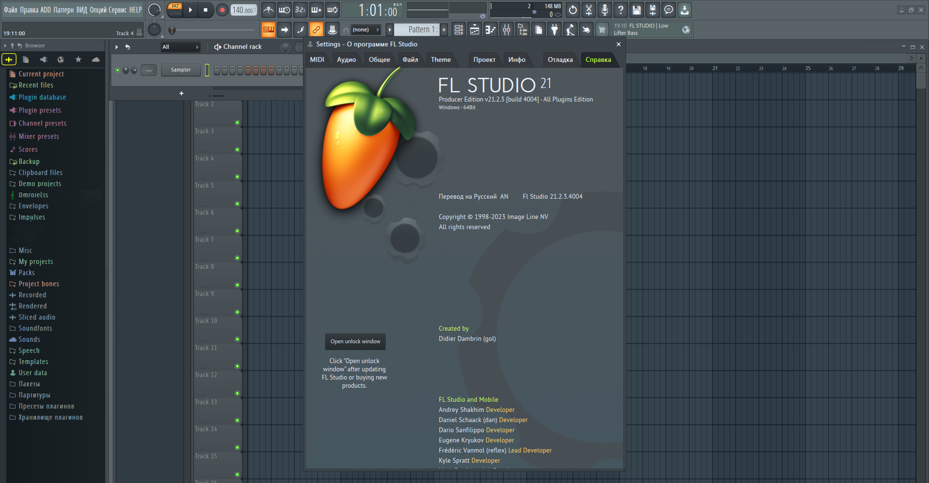This screenshot has height=483, width=929.
Task: Toggle the metronome icon
Action: (x=269, y=10)
